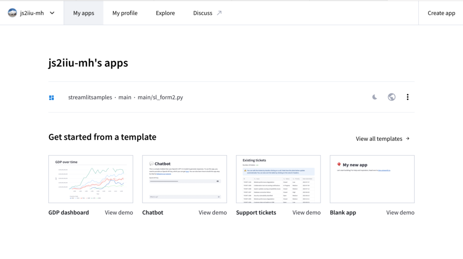View demo for the Support tickets template

point(307,213)
